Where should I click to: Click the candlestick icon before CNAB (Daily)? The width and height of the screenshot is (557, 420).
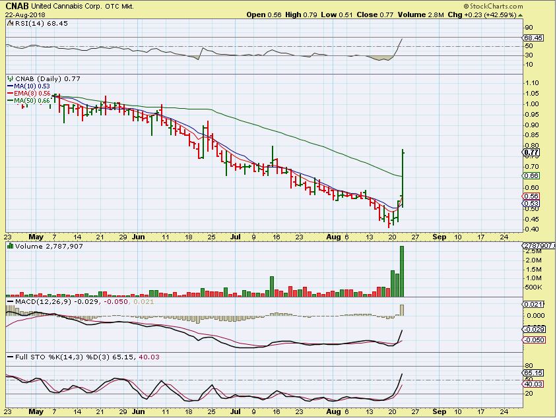coord(11,78)
